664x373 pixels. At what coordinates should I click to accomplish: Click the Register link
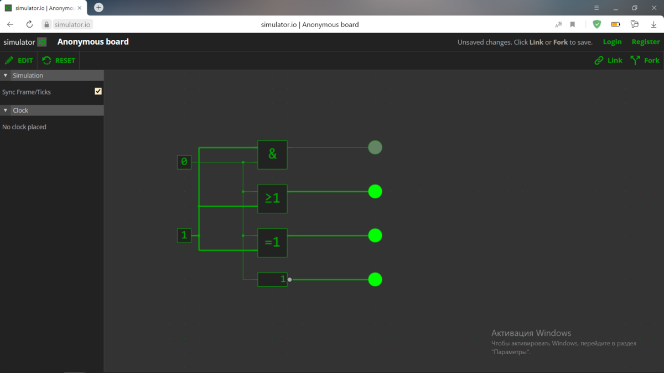click(645, 41)
